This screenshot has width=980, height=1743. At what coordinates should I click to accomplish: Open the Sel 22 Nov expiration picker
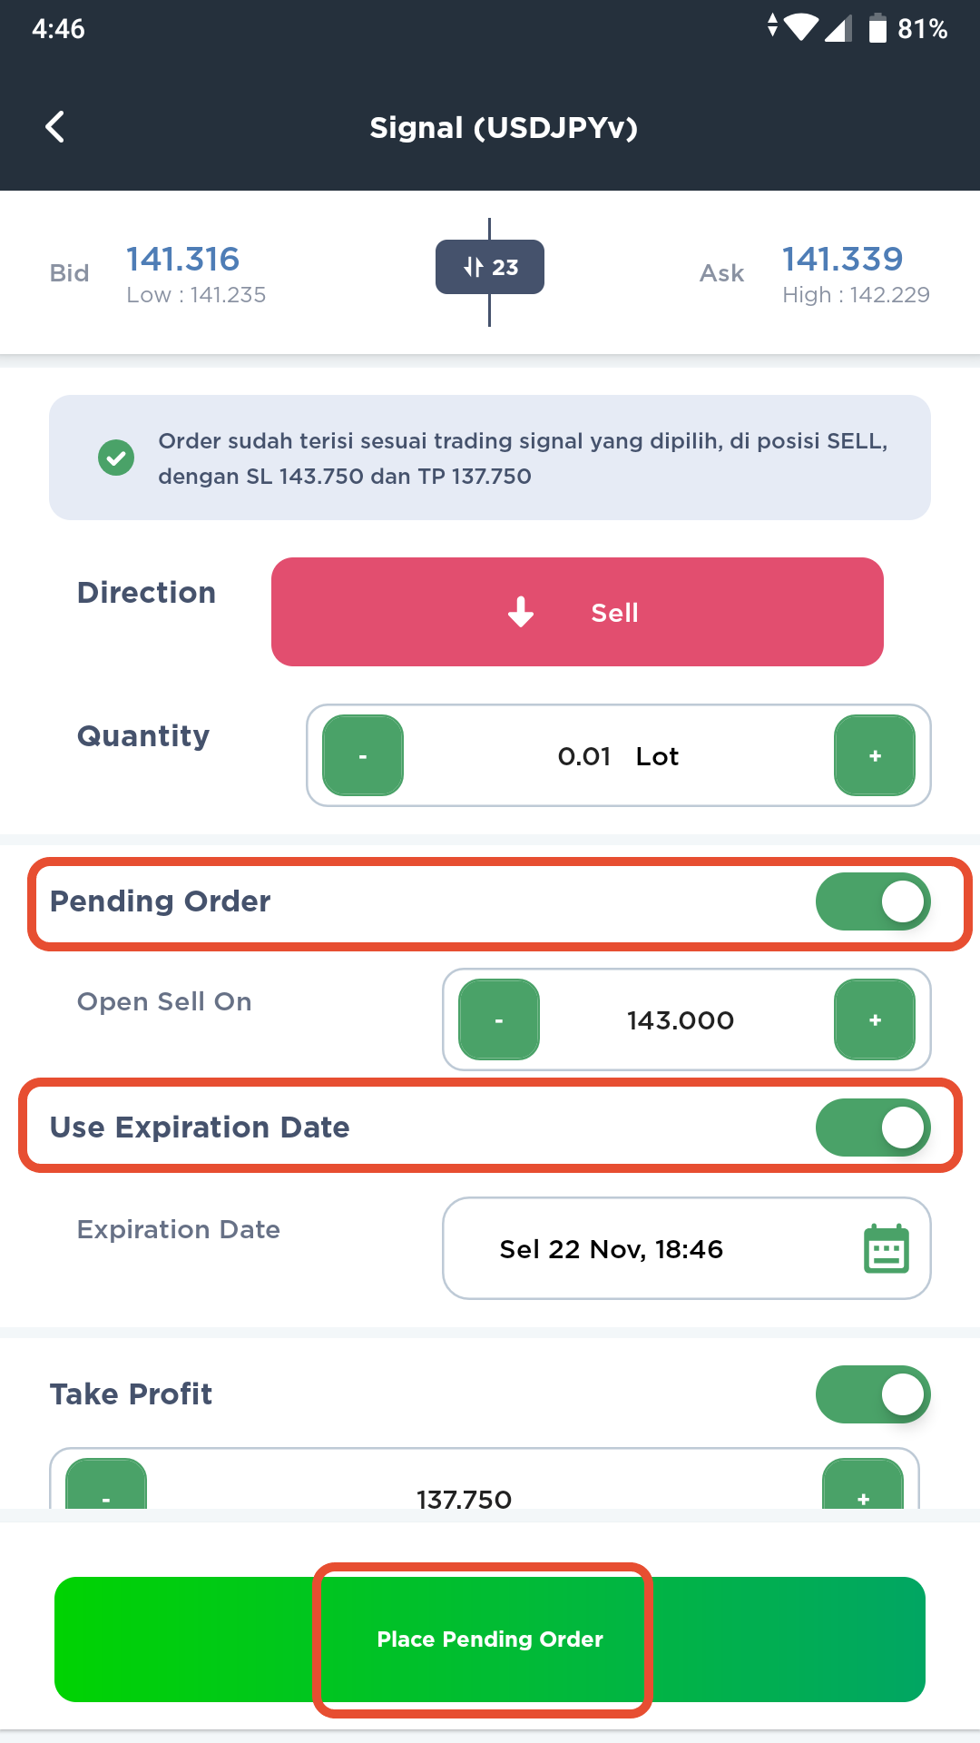pyautogui.click(x=687, y=1248)
